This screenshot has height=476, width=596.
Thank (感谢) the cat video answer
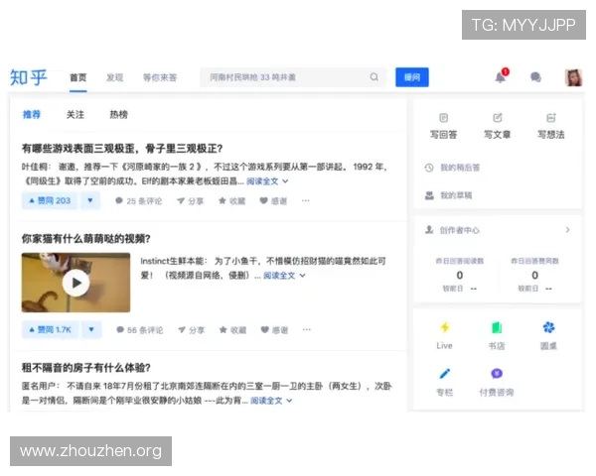pyautogui.click(x=274, y=330)
